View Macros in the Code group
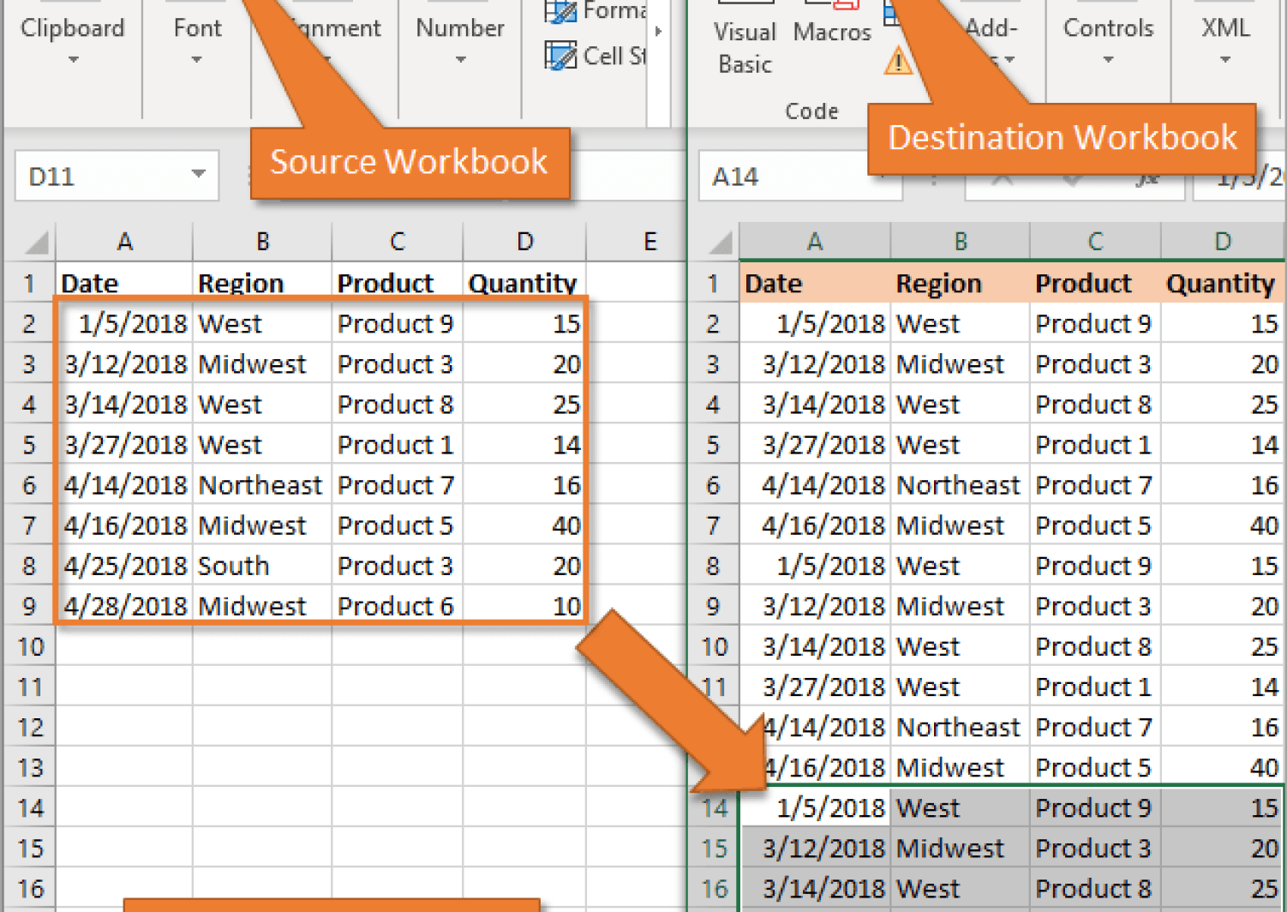The height and width of the screenshot is (912, 1287). (x=830, y=33)
